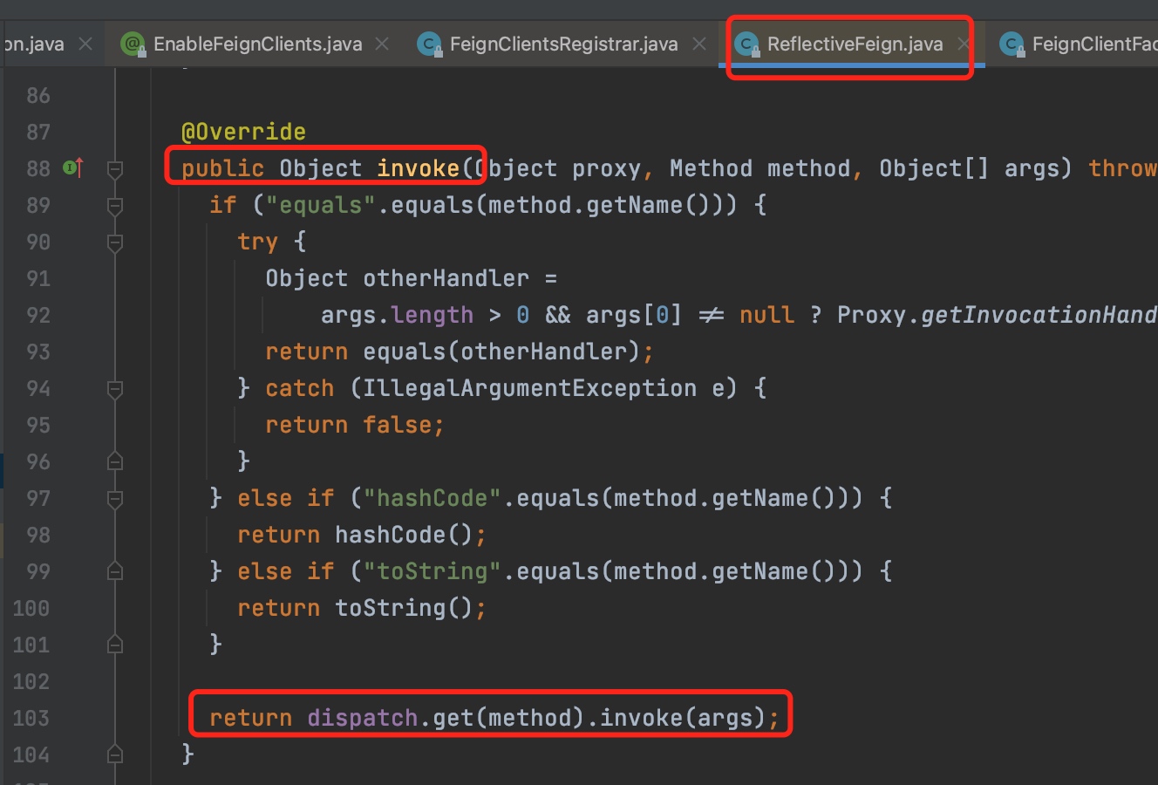Image resolution: width=1158 pixels, height=785 pixels.
Task: Switch to the FeignClientsRegistrar.java tab
Action: (563, 44)
